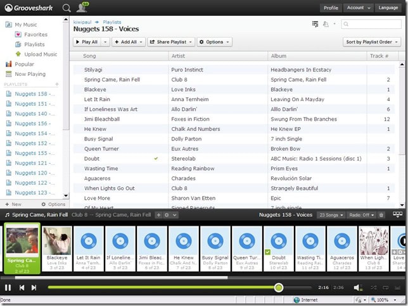Open the Account dropdown menu
Viewport: 408px width, 306px height.
pyautogui.click(x=359, y=8)
